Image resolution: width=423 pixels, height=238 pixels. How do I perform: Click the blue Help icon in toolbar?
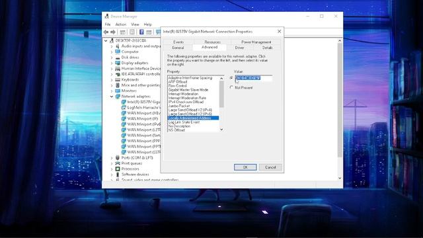point(141,32)
